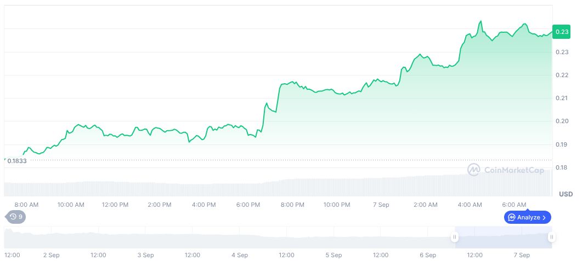Click the 0.1833 opening price label
The width and height of the screenshot is (588, 261).
[16, 161]
